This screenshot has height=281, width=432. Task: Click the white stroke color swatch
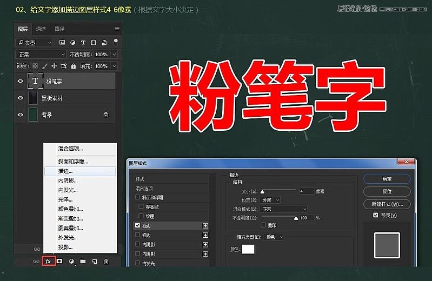(x=248, y=249)
